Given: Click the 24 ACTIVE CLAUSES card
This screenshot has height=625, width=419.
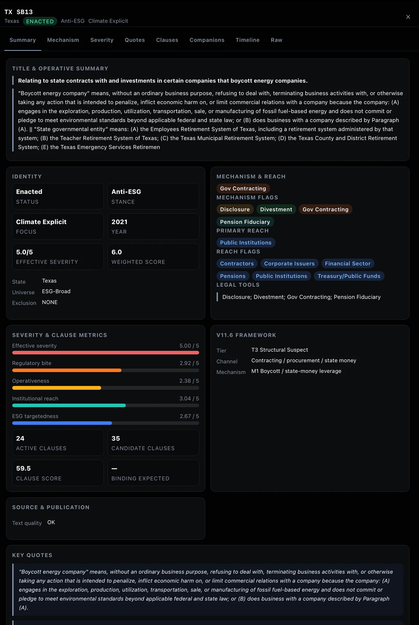Looking at the screenshot, I should coord(58,443).
